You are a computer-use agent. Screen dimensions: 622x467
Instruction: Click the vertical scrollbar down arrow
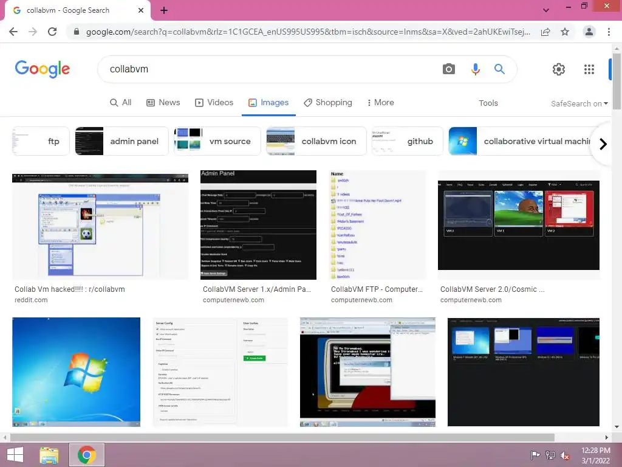617,427
